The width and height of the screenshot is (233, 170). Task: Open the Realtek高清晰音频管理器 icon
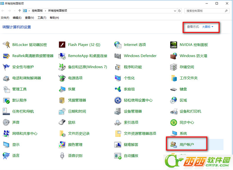(6, 56)
